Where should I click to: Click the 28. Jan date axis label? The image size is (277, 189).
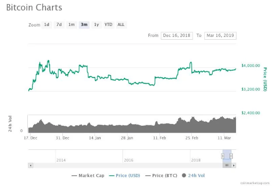[x=127, y=138]
